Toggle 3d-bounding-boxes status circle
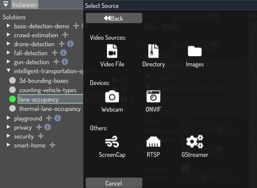Viewport: 257px width, 188px height. [12, 81]
